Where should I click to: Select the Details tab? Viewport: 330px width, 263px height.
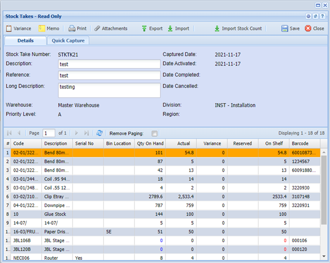pos(25,41)
